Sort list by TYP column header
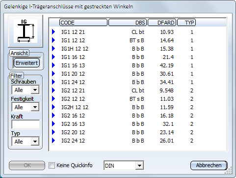 point(186,23)
